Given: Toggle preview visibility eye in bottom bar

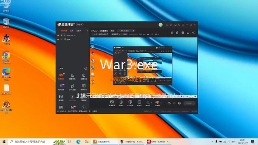Looking at the screenshot, I should tap(174, 103).
